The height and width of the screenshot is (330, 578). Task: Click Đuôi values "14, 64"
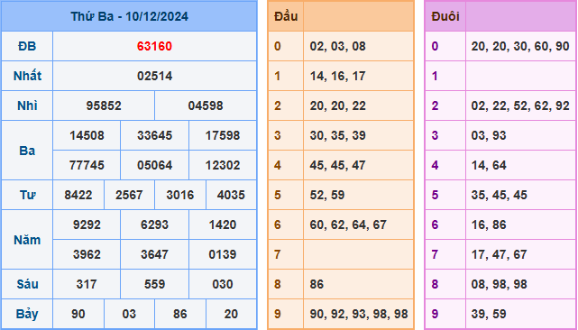tap(489, 165)
